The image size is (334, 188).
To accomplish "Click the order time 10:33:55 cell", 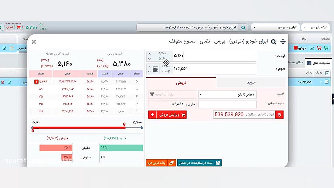I will point(305,82).
